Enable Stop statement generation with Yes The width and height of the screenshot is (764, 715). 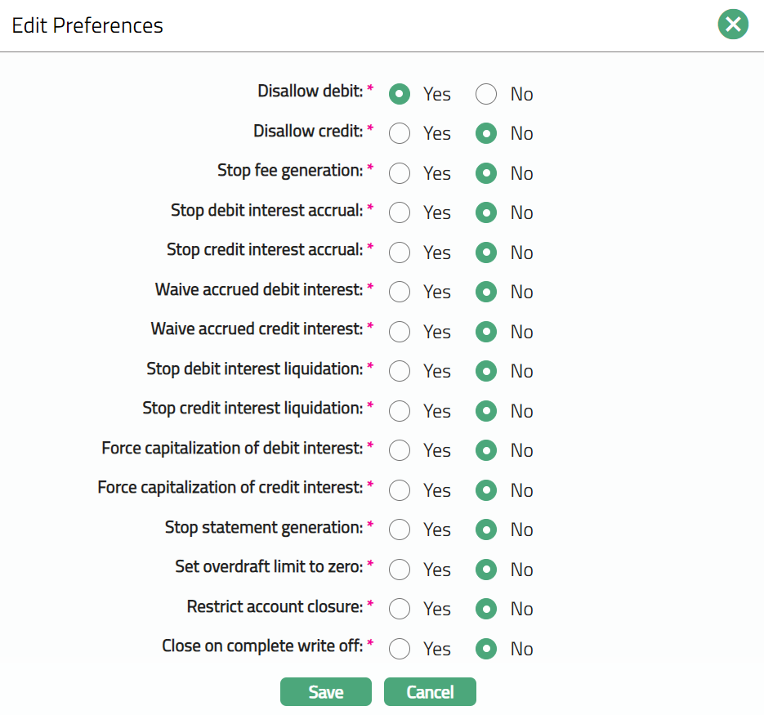coord(400,530)
